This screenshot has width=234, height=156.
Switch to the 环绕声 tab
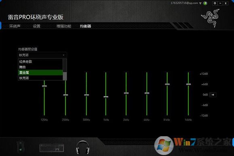[x=15, y=26]
